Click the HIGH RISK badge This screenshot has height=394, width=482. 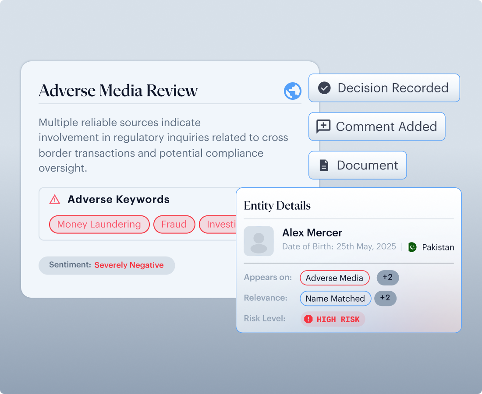[x=333, y=319]
